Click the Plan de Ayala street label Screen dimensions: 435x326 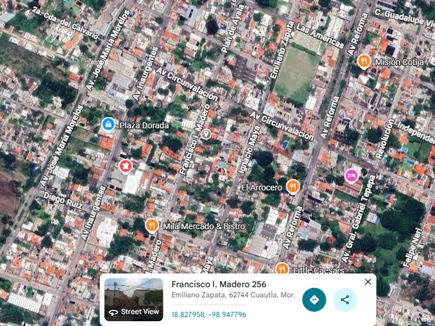click(x=232, y=29)
